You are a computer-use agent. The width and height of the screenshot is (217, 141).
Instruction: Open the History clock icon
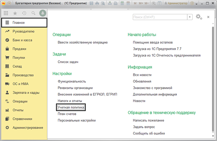coord(24,13)
